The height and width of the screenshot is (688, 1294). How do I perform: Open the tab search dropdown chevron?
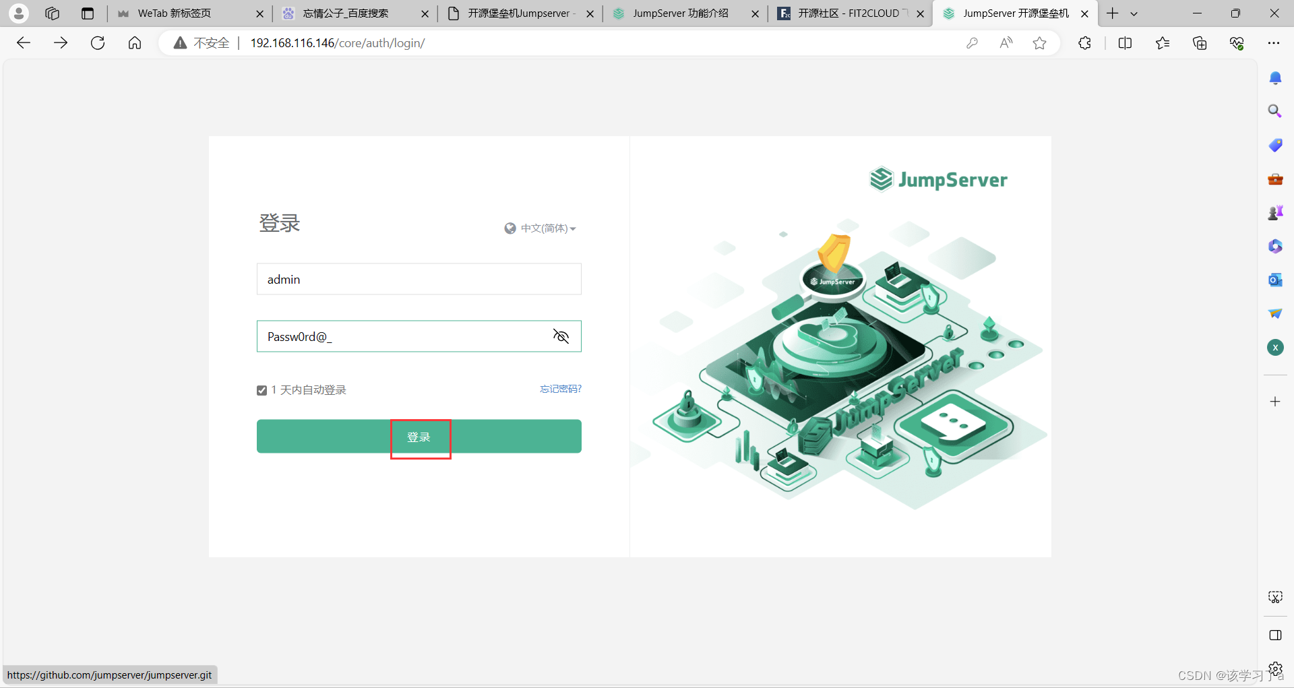coord(1134,13)
